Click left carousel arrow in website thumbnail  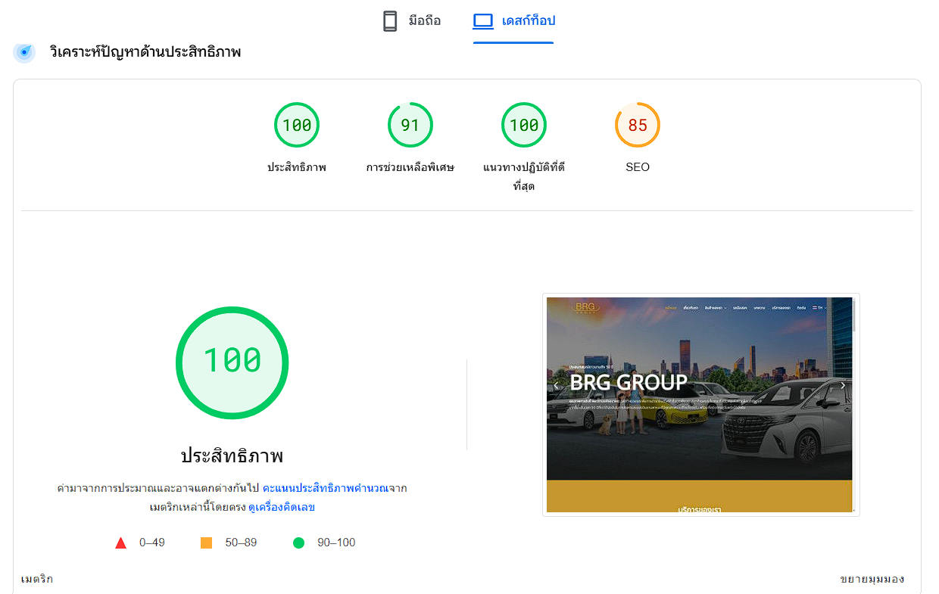[x=556, y=386]
